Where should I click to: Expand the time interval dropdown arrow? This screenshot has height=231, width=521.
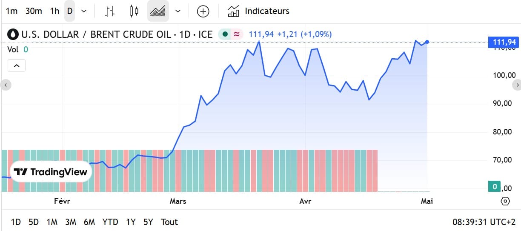tap(84, 11)
